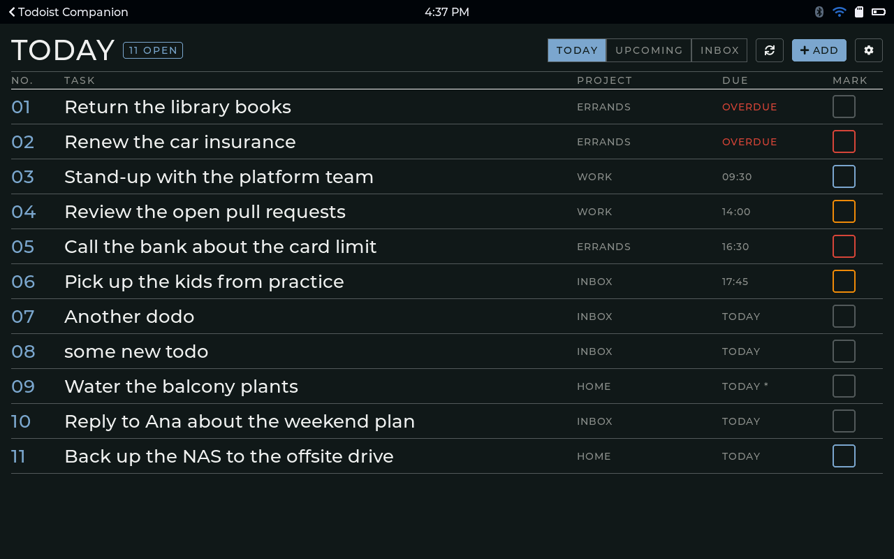Complete 'Stand-up with the platform team'

pos(844,177)
